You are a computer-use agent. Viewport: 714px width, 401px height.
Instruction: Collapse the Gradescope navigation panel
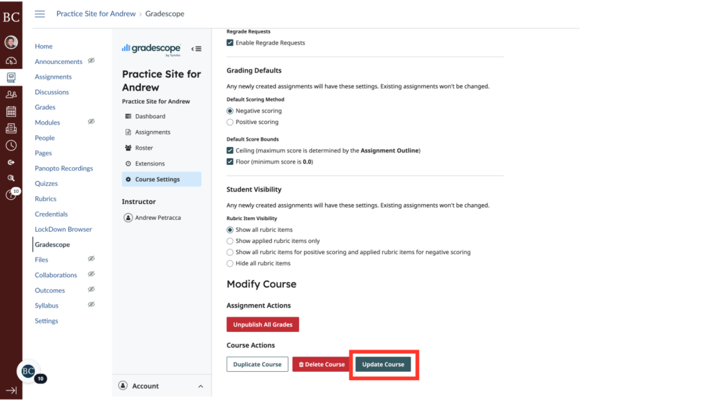point(197,49)
